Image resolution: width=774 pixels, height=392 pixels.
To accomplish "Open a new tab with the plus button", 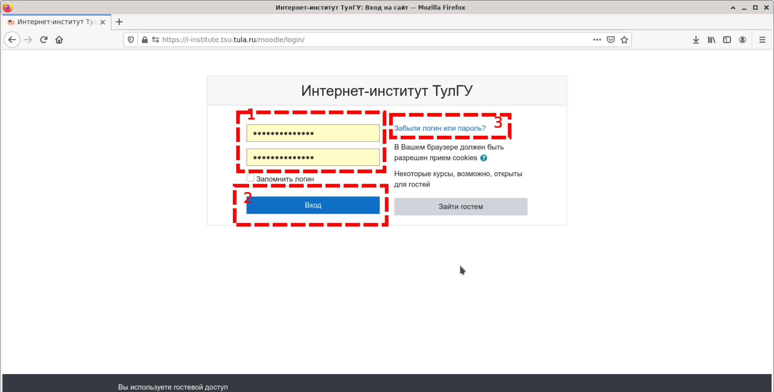I will click(x=119, y=22).
